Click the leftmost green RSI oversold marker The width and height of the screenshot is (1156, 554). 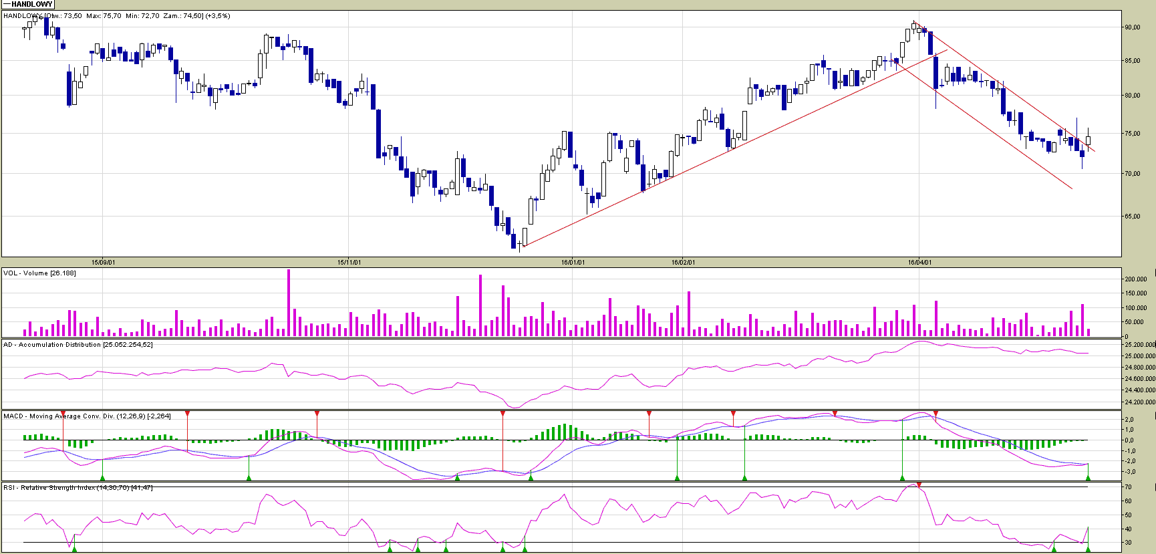tap(75, 549)
